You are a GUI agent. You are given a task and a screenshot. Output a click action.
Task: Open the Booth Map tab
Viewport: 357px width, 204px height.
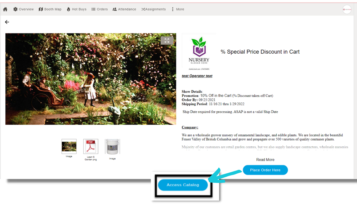[x=50, y=9]
